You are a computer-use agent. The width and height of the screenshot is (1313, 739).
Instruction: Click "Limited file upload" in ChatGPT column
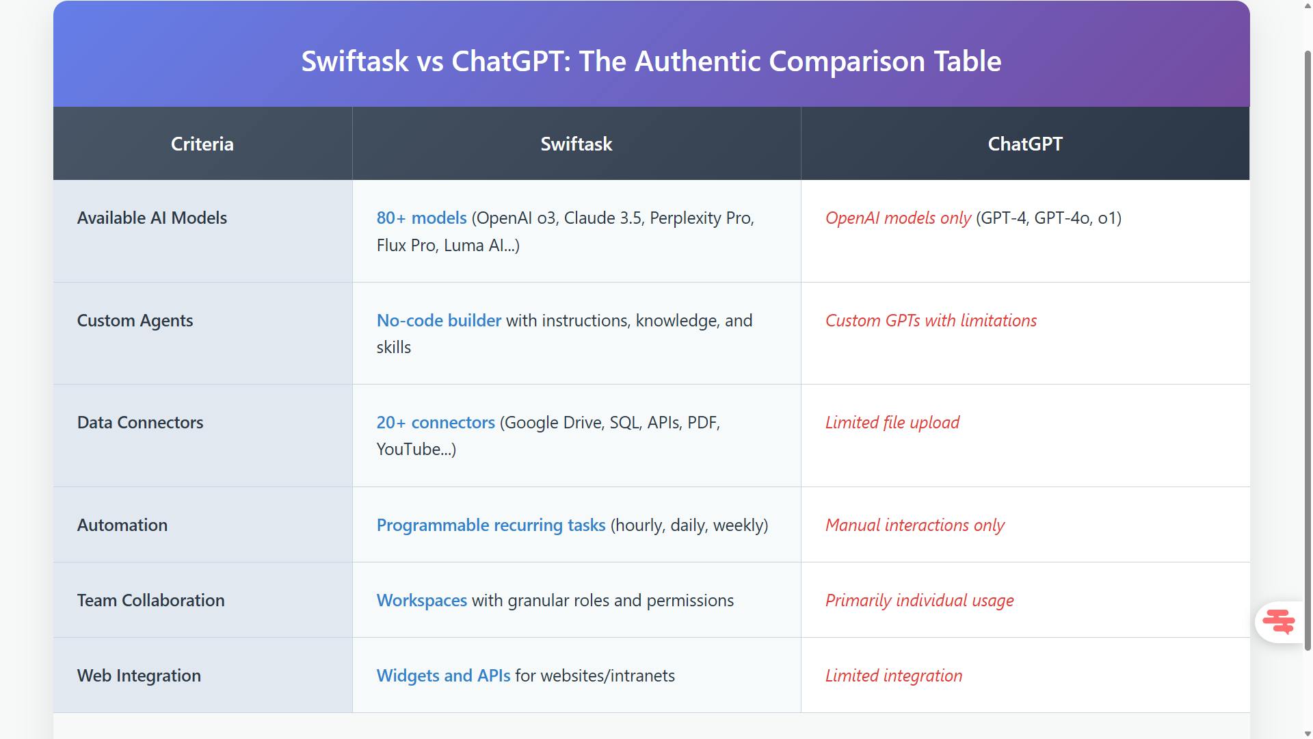pyautogui.click(x=892, y=422)
